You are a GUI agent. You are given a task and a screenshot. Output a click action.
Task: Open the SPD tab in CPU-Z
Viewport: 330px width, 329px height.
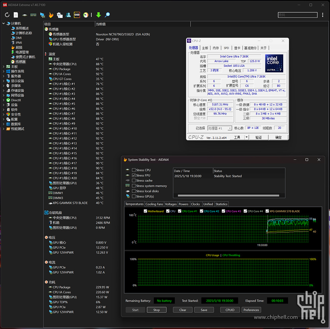pos(226,48)
